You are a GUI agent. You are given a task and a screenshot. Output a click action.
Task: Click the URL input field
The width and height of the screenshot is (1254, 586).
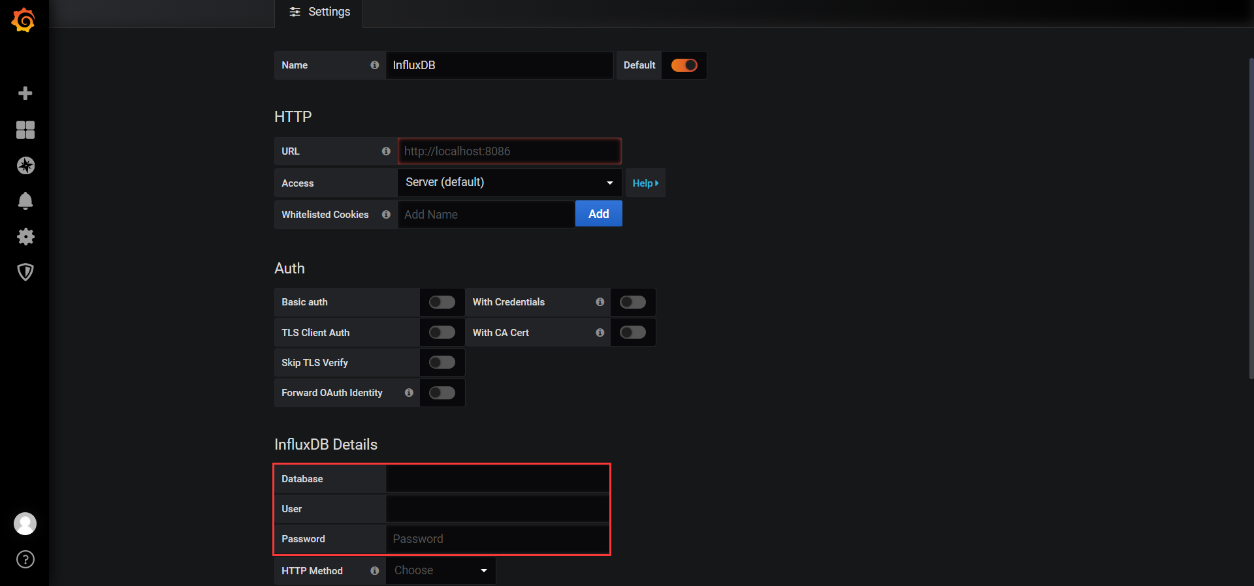[509, 151]
